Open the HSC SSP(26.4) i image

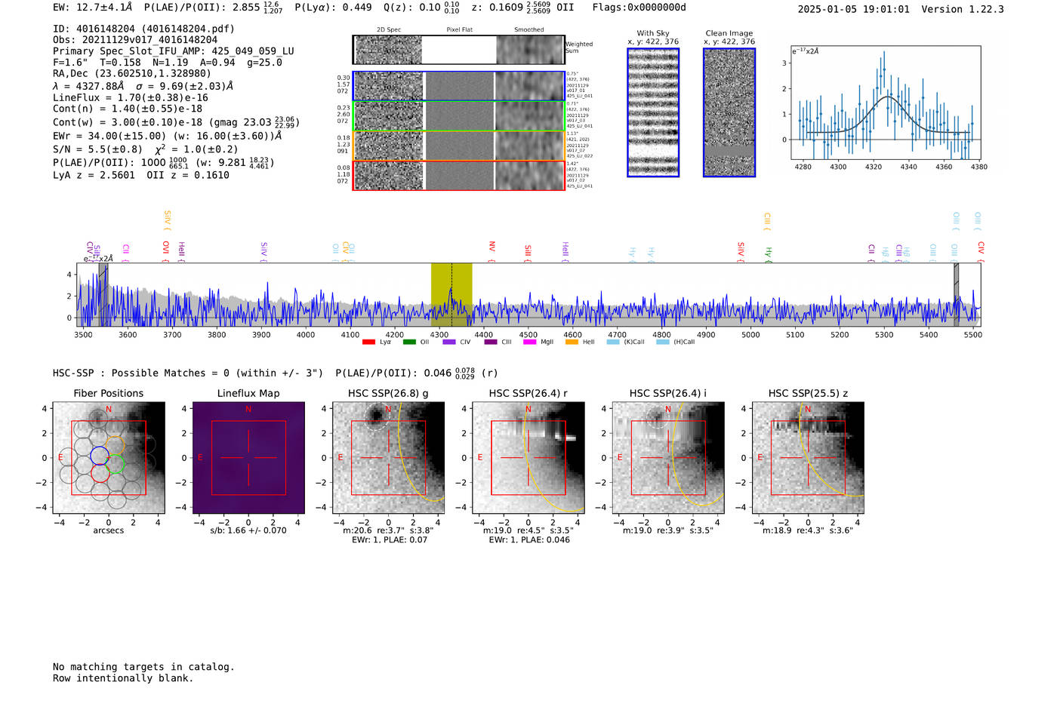(668, 458)
